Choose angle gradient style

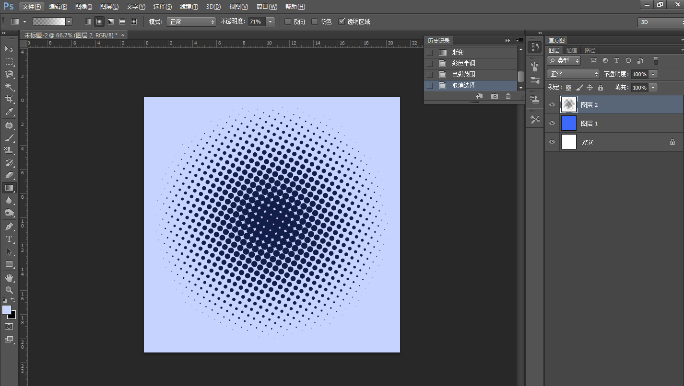coord(111,22)
